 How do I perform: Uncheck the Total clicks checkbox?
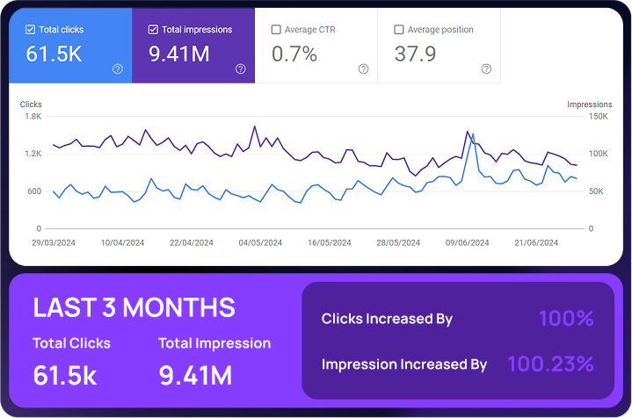(x=31, y=30)
